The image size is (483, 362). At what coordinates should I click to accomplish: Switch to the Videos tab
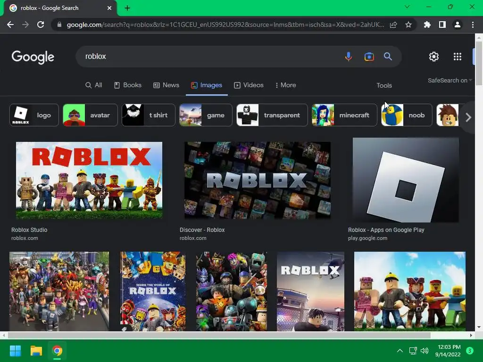(249, 85)
